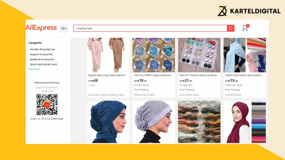Select Apparel Accessories category
285x160 pixels.
(x=41, y=54)
